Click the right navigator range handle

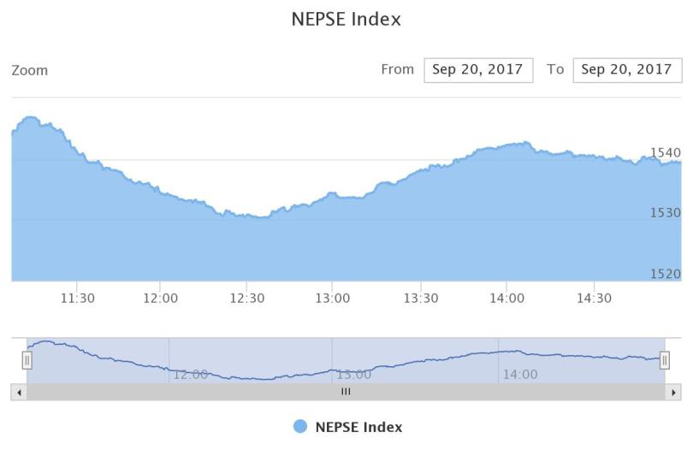point(665,360)
